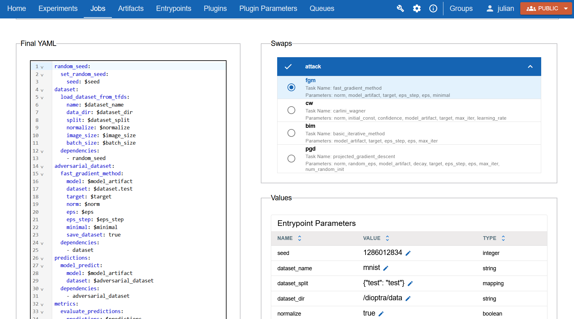Select the pgd attack radio button

tap(291, 159)
